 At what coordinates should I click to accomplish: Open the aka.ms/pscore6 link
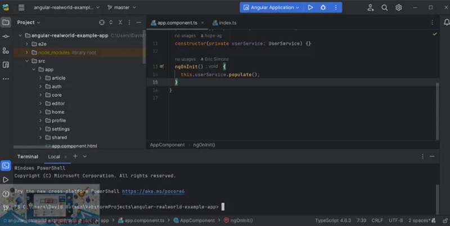click(153, 191)
